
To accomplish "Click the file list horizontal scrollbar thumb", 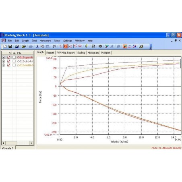I will 11,143.
